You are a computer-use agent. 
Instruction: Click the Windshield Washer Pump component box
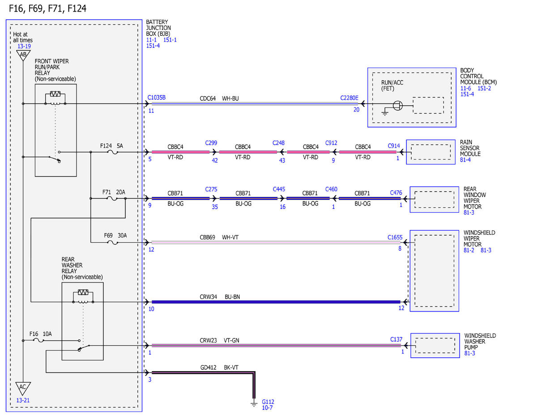click(435, 346)
